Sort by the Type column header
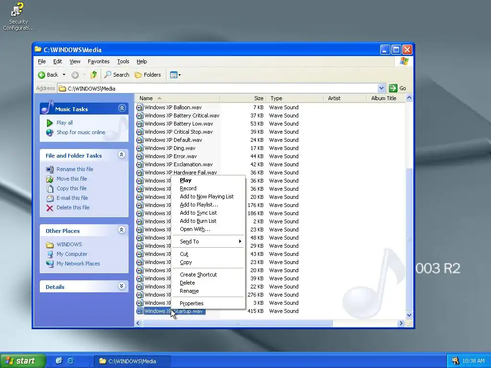This screenshot has height=368, width=491. click(295, 98)
